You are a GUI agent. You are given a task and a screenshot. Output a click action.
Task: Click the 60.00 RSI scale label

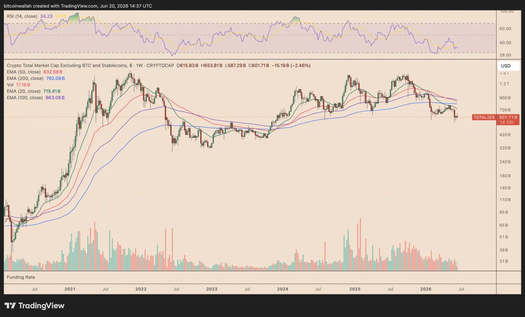point(505,29)
